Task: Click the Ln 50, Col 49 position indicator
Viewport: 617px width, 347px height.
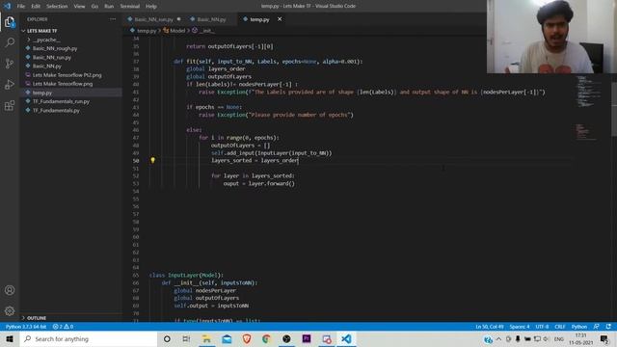Action: [489, 327]
